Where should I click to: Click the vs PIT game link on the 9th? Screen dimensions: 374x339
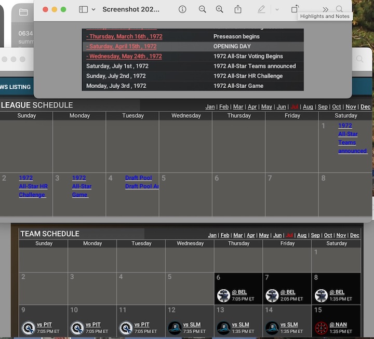pyautogui.click(x=44, y=324)
